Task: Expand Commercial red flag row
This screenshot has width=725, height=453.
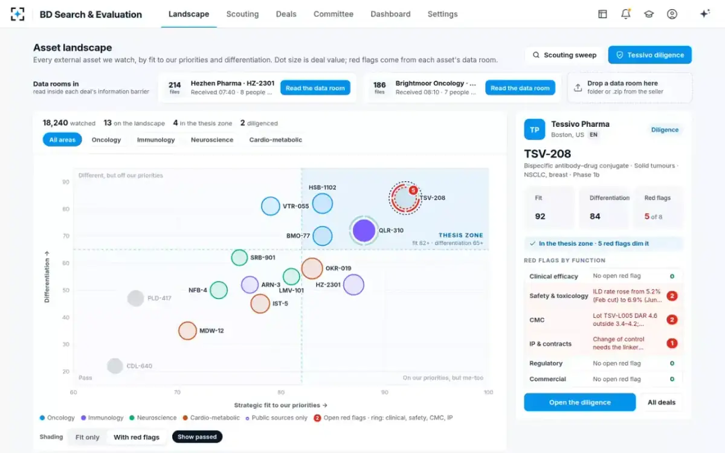Action: coord(603,379)
